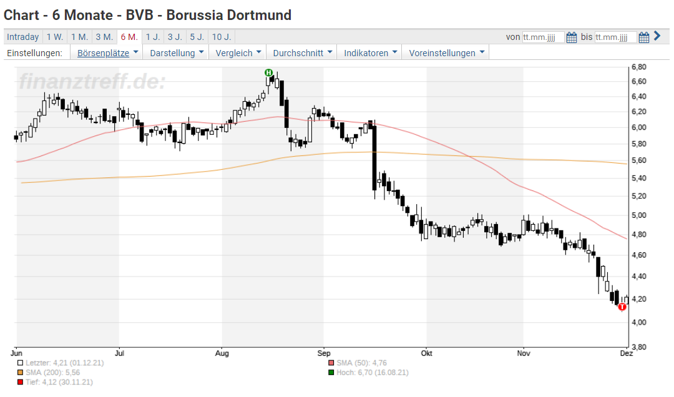Switch to the 3 J. timeframe
Viewport: 674px width, 397px height.
pos(175,37)
